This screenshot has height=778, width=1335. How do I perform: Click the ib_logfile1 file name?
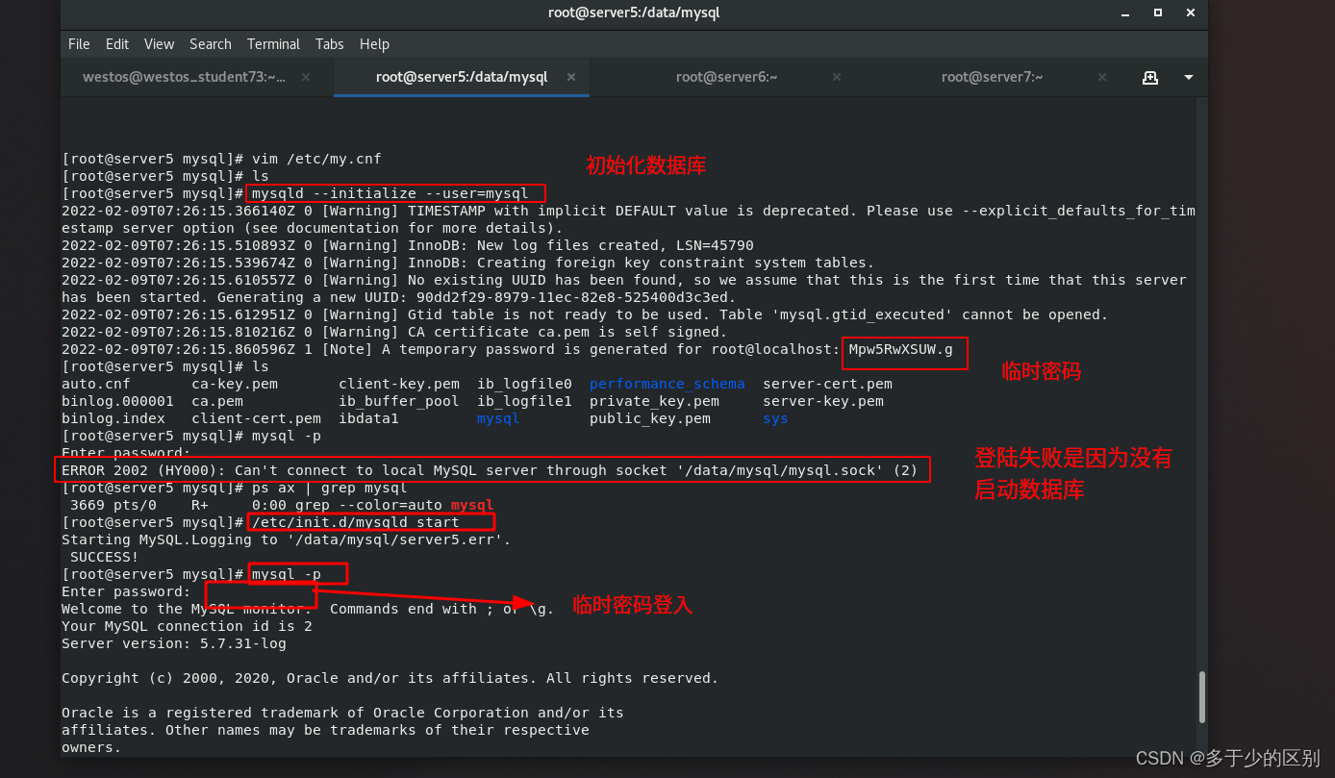[524, 401]
